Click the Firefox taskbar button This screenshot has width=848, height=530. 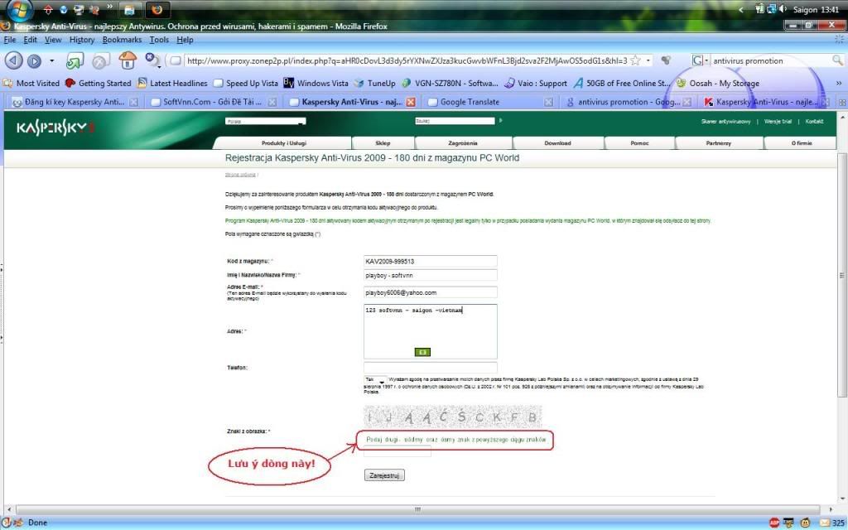(x=157, y=10)
